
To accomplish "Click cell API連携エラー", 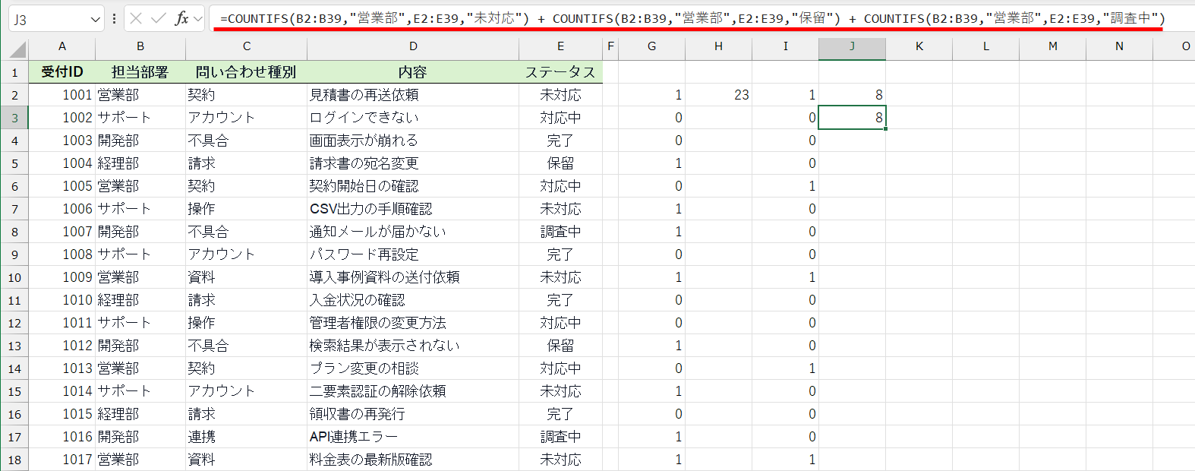I will point(413,437).
